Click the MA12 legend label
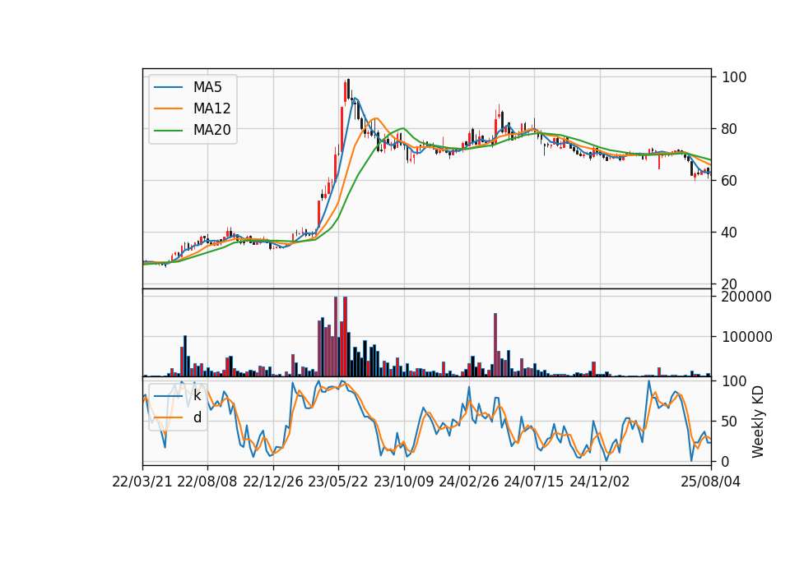Viewport: 790px width, 567px height. click(211, 108)
